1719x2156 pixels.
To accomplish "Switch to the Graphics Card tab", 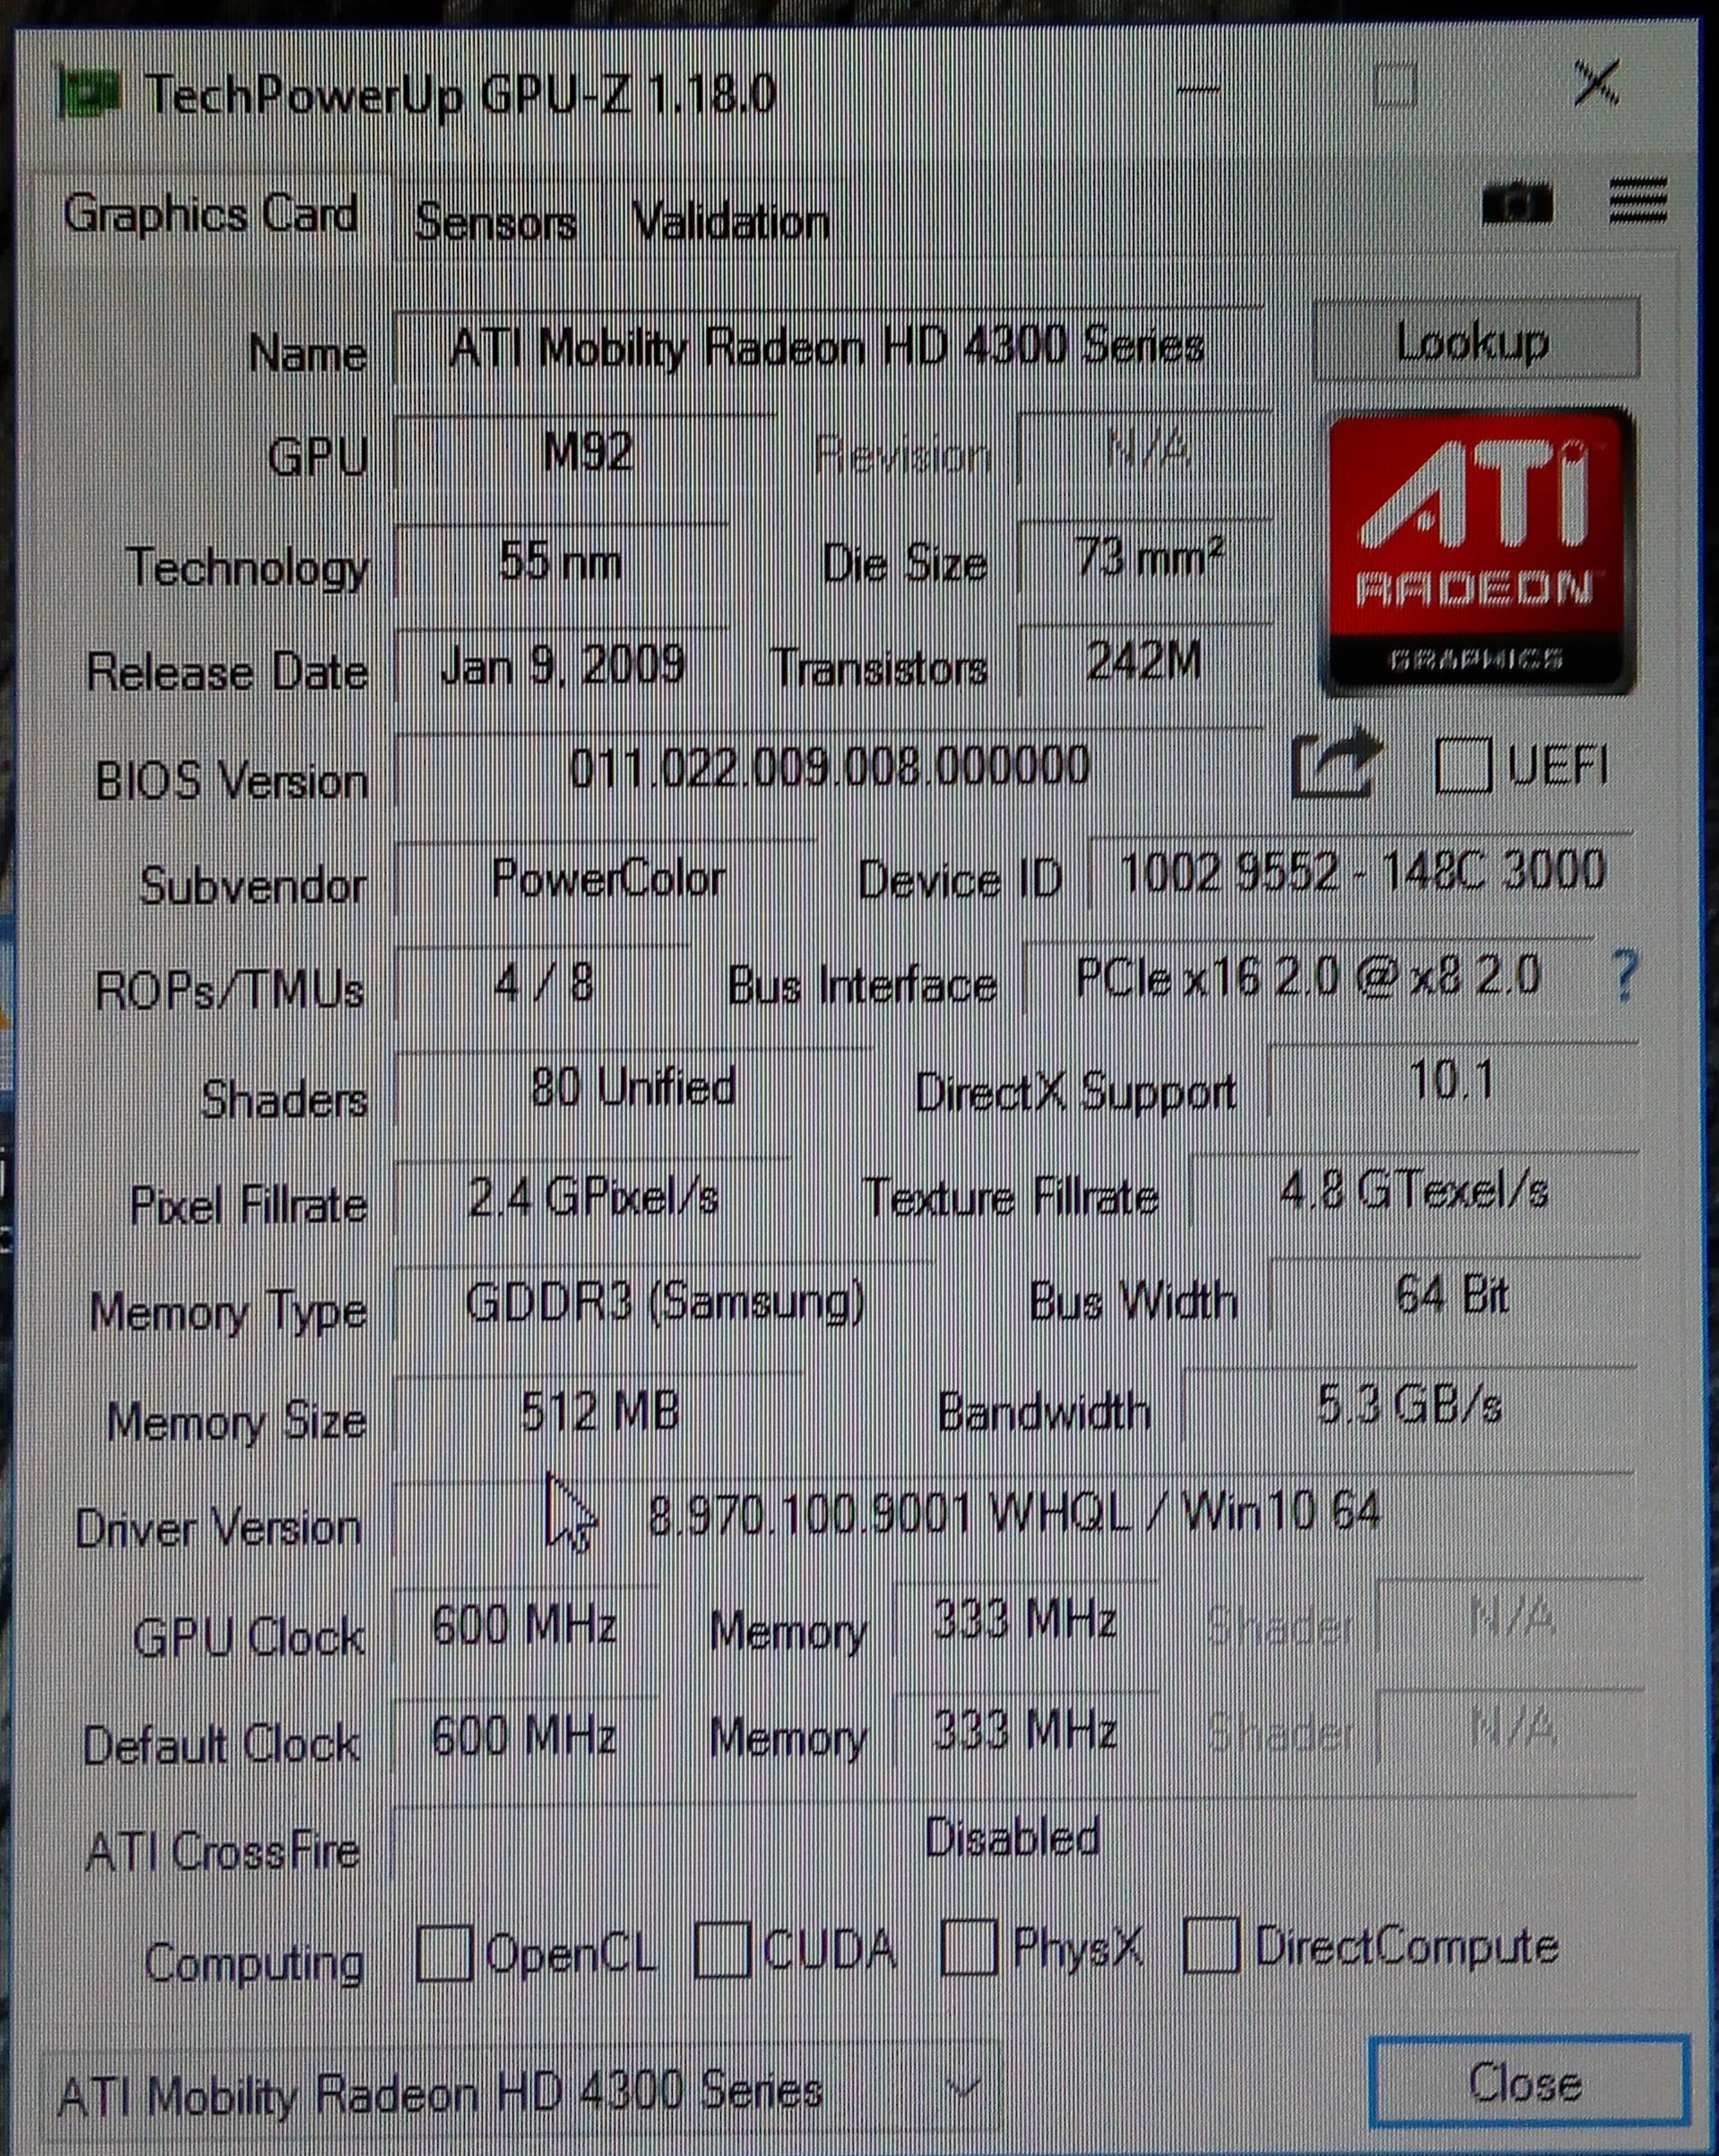I will pos(210,214).
